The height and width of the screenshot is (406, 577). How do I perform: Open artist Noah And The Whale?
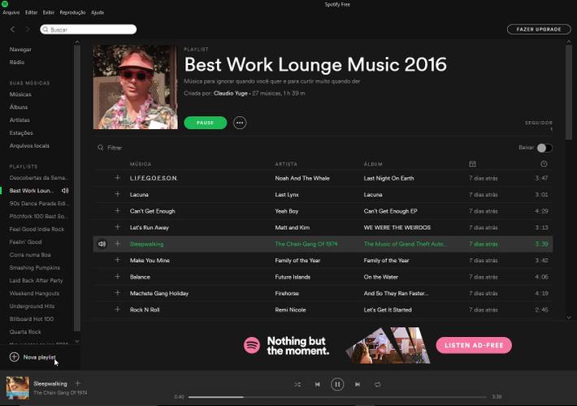click(302, 178)
